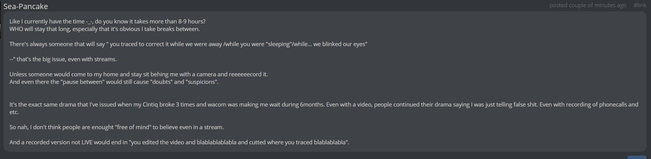The height and width of the screenshot is (159, 651).
Task: Click the phrase "free of mind" in the comment
Action: (x=133, y=127)
